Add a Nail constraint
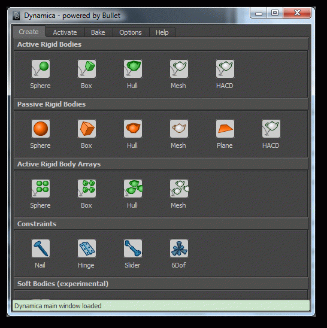The image size is (327, 328). (41, 248)
